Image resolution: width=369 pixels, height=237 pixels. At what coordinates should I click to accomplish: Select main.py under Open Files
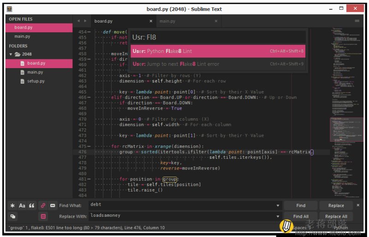point(39,36)
